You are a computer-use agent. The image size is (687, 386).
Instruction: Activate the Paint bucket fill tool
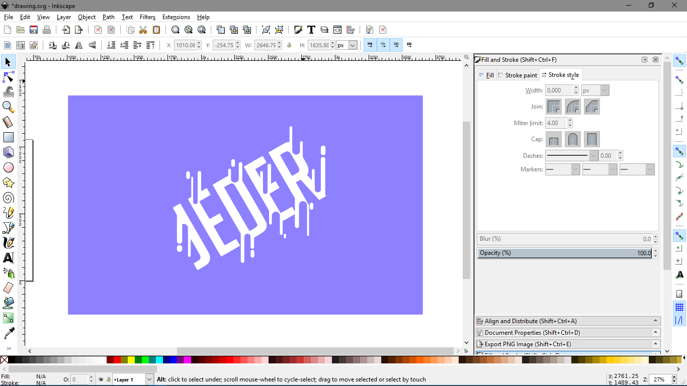9,303
